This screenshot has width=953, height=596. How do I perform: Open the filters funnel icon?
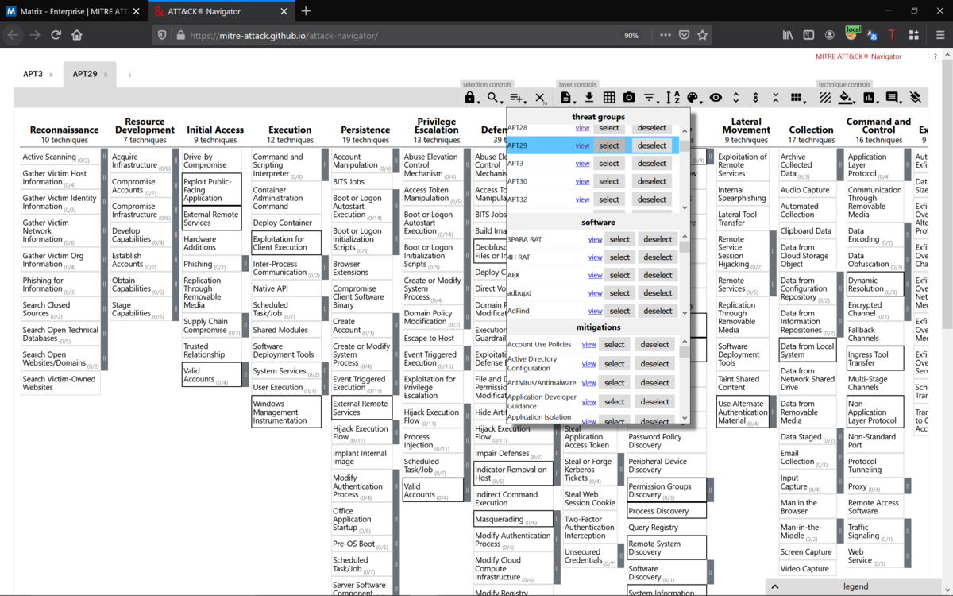pyautogui.click(x=650, y=98)
